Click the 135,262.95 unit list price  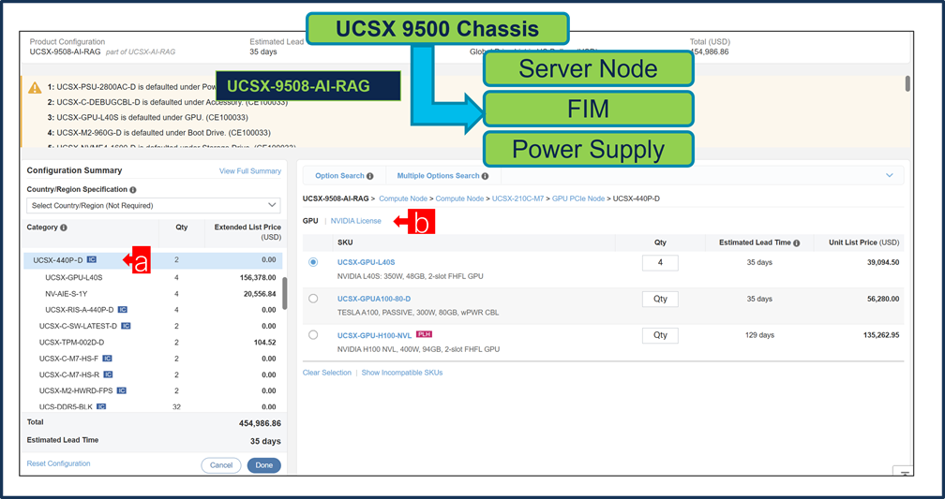[879, 335]
